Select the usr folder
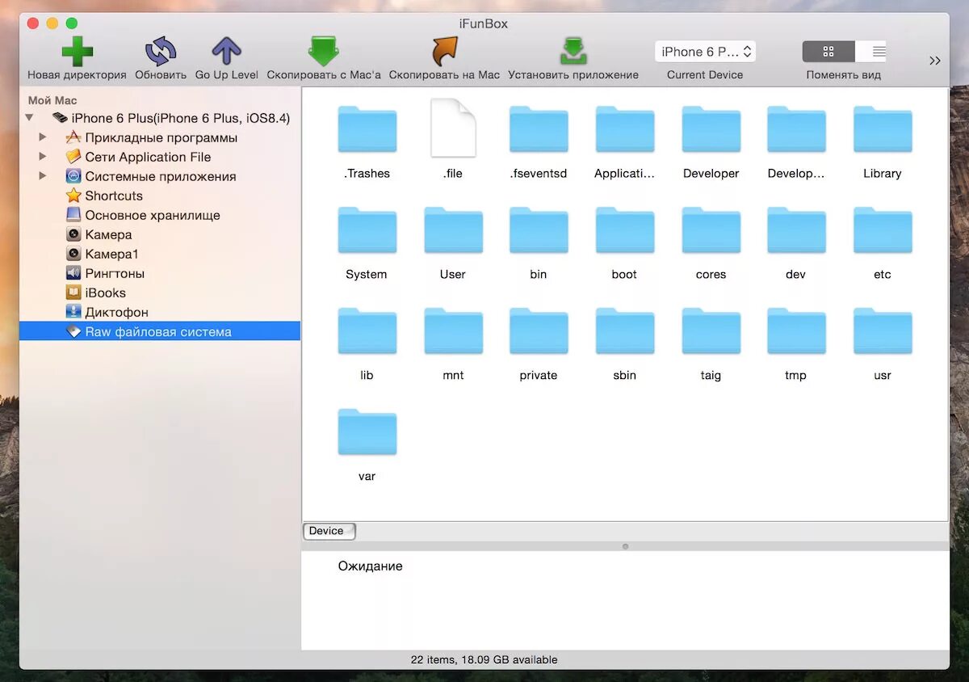The height and width of the screenshot is (682, 969). pos(883,331)
